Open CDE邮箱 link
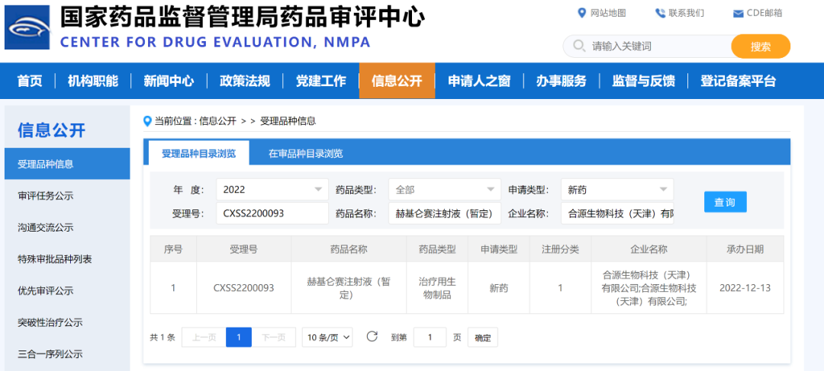 coord(764,13)
